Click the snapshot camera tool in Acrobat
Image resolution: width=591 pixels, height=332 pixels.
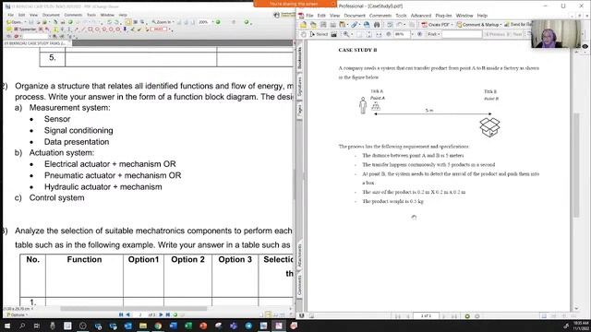point(334,34)
